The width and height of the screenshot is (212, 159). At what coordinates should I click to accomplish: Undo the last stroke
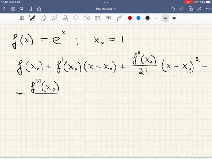point(173,9)
